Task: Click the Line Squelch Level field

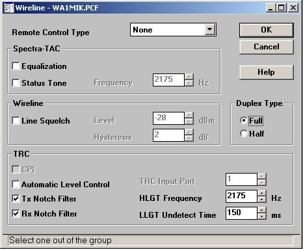Action: pyautogui.click(x=168, y=118)
